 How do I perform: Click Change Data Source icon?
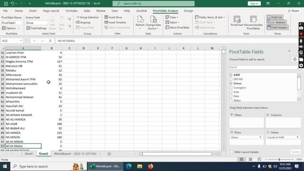click(153, 19)
